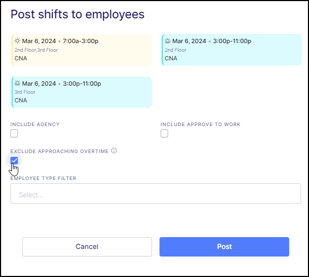Enable the Include Agency checkbox
Screen dimensions: 309x277
tap(14, 133)
